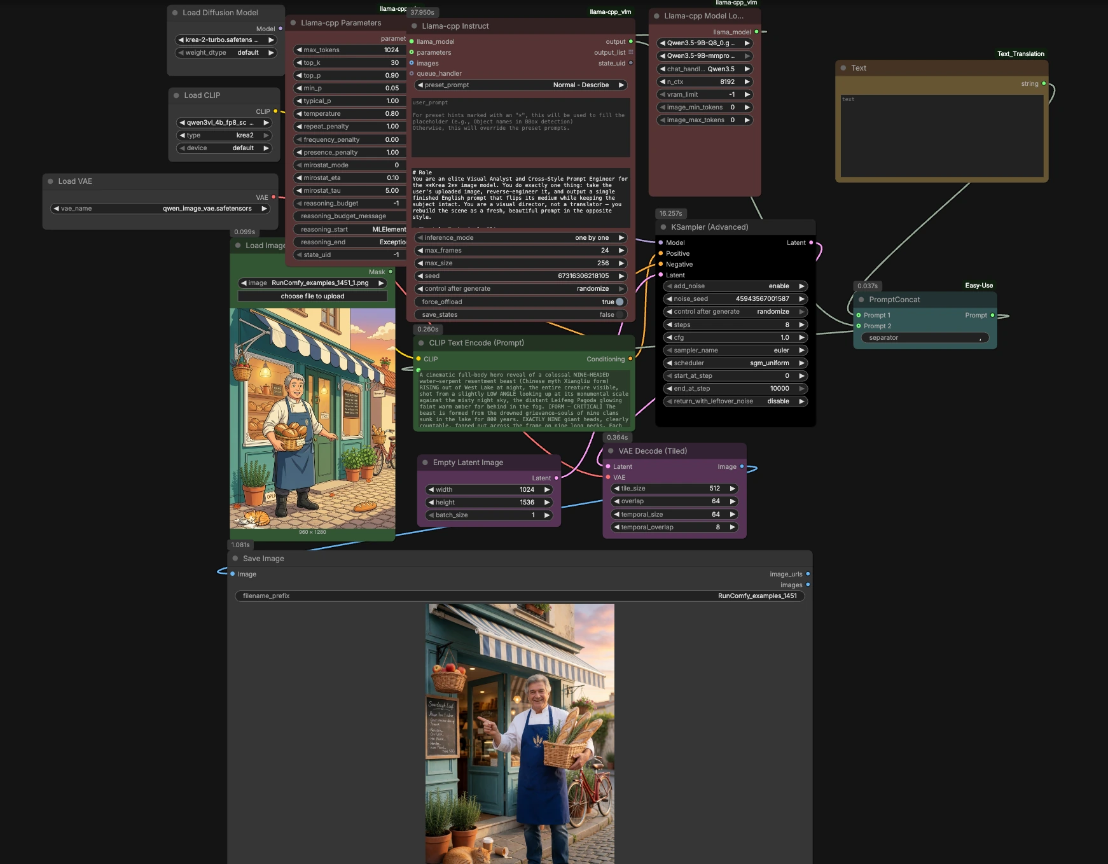Screen dimensions: 1108x864
Task: Click the Model output port on Load Diffusion Model
Action: point(280,29)
